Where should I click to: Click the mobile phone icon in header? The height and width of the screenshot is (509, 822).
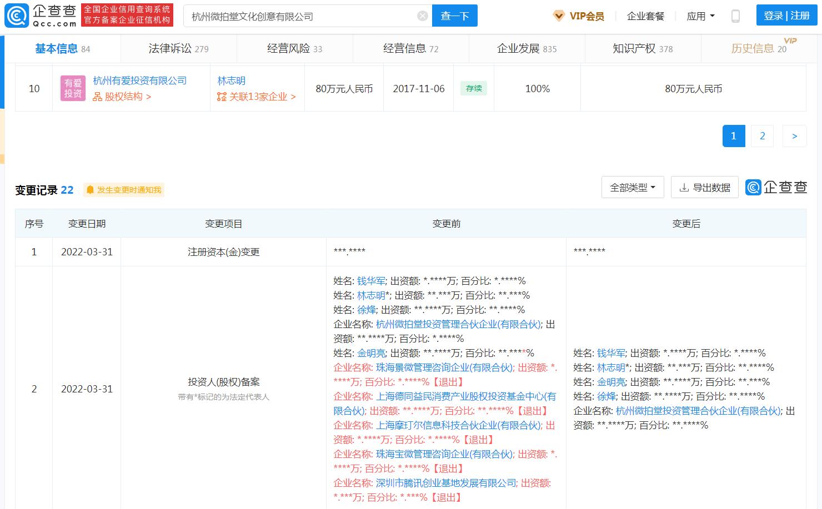735,16
